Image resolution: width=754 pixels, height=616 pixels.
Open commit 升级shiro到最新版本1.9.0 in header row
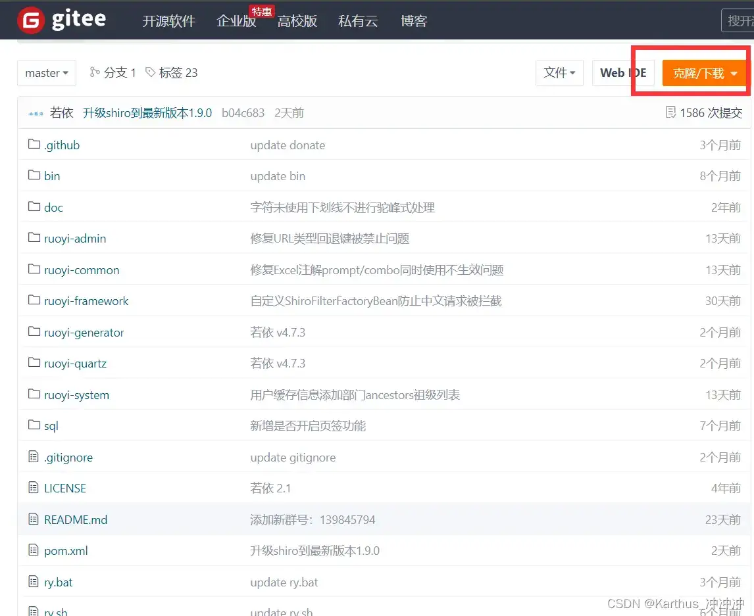147,113
